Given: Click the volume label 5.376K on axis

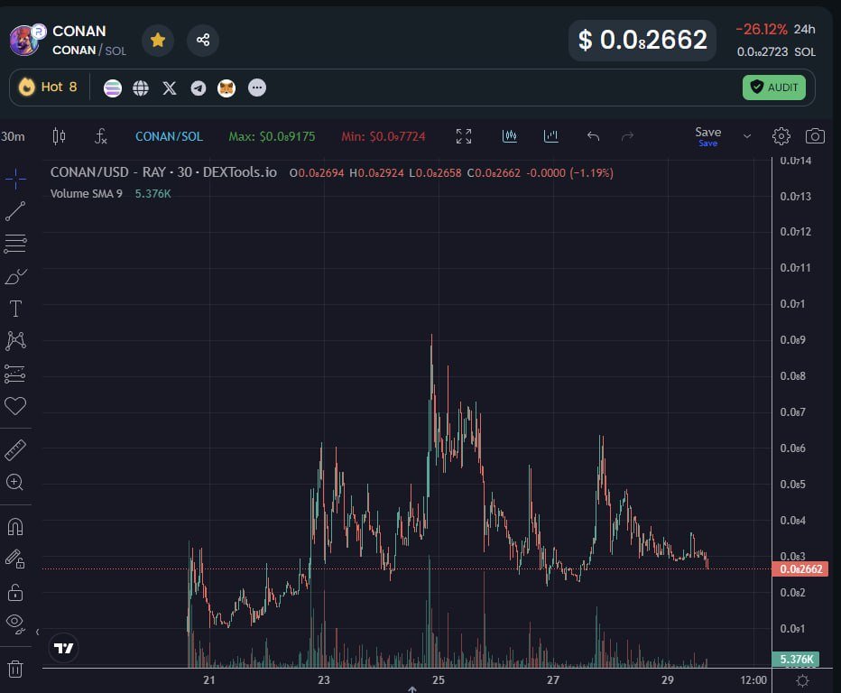Looking at the screenshot, I should point(795,660).
